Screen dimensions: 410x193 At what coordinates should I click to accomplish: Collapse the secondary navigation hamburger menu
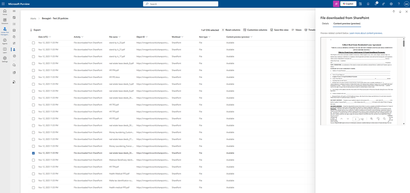[14, 11]
